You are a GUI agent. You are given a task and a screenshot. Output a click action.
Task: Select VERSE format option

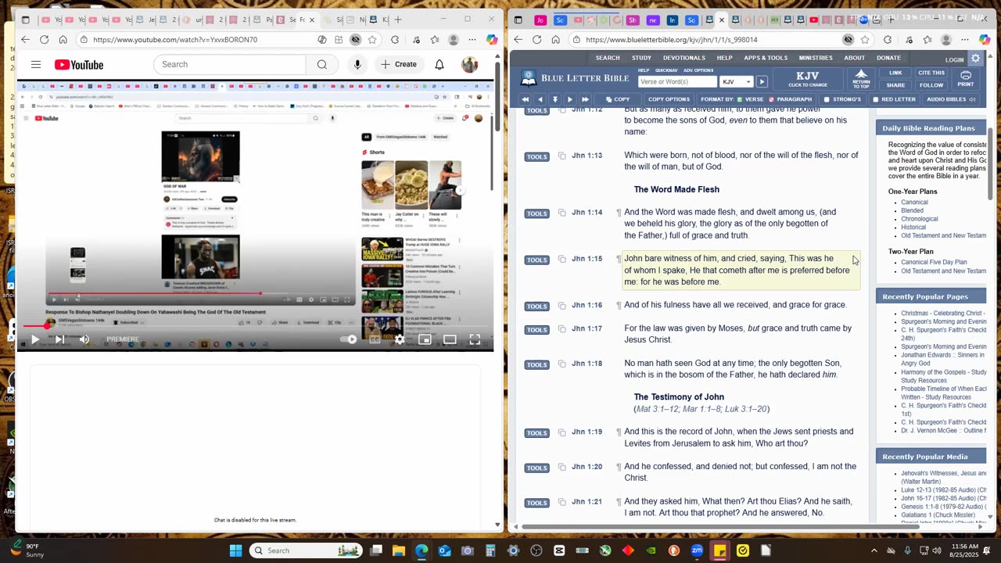click(x=750, y=99)
